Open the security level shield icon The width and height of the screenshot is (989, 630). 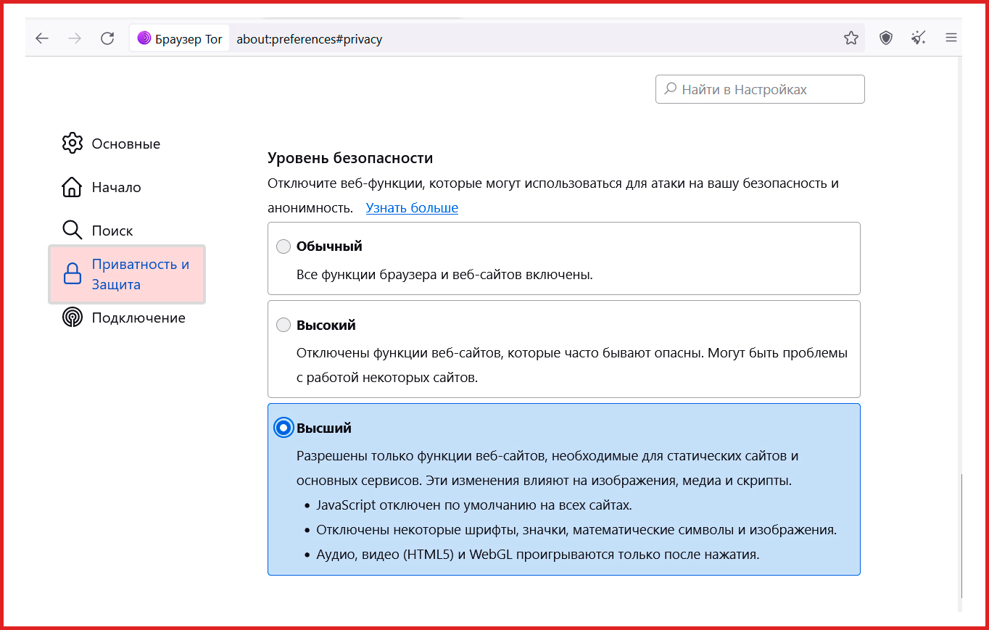(x=885, y=38)
